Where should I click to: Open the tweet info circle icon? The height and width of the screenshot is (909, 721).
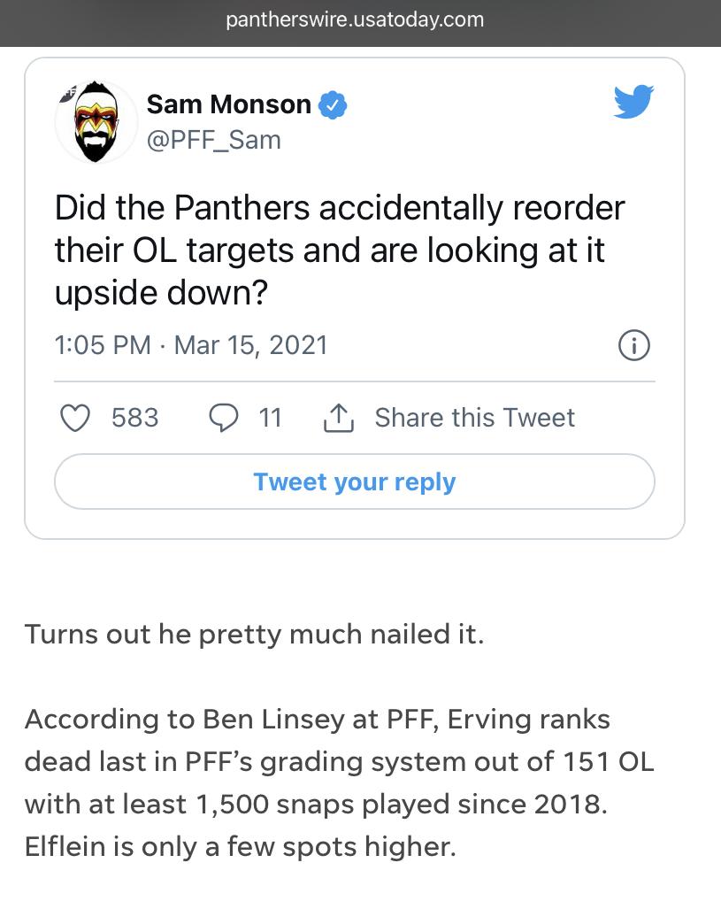634,345
